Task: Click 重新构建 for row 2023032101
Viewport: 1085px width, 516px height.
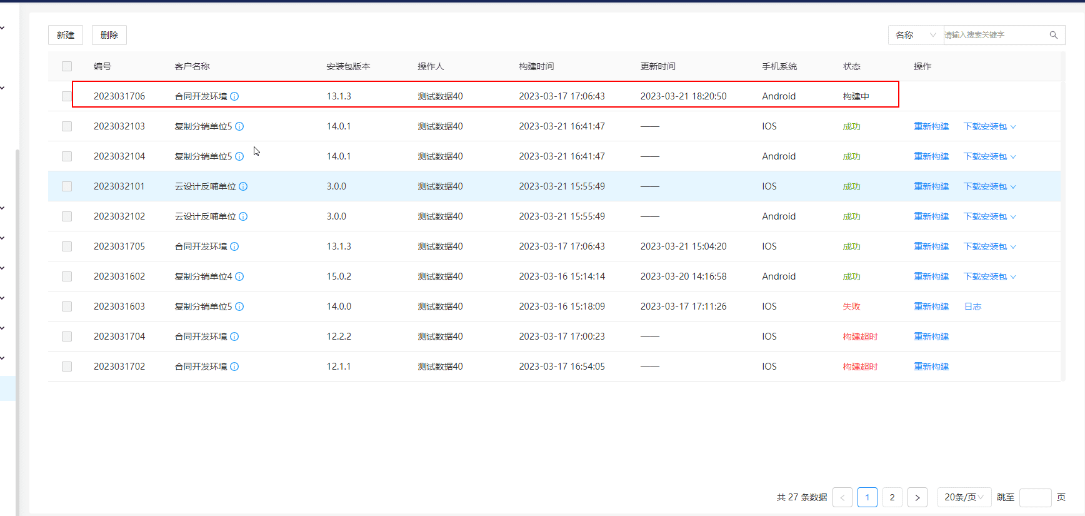Action: coord(931,186)
